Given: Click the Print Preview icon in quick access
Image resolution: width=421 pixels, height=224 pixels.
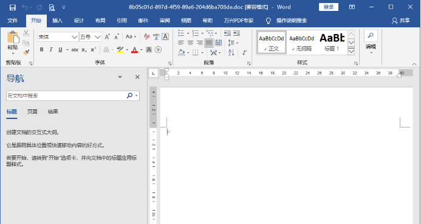Looking at the screenshot, I should point(52,7).
